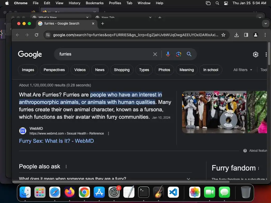The height and width of the screenshot is (203, 271).
Task: Click into the Google search field
Action: click(x=104, y=54)
